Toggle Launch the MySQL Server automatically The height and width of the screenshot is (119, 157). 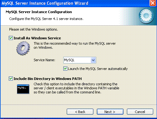65,69
